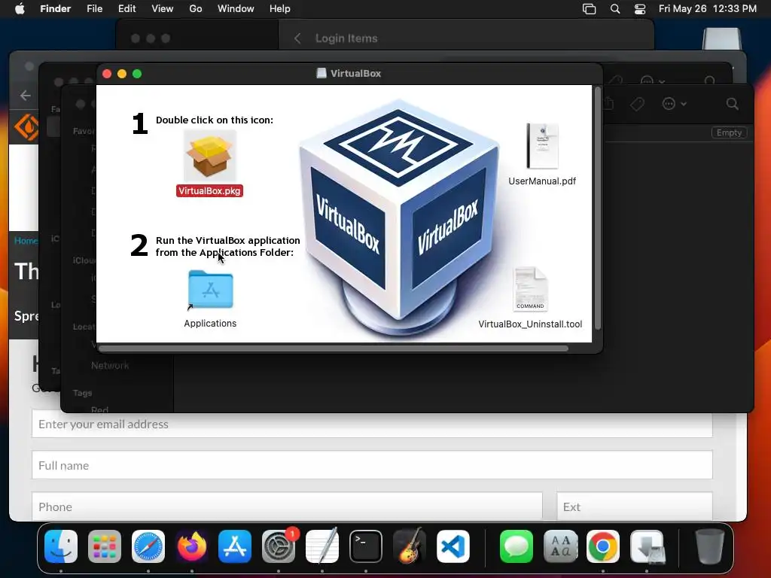Click the vertical scrollbar of VirtualBox window
The height and width of the screenshot is (578, 771).
(x=597, y=208)
